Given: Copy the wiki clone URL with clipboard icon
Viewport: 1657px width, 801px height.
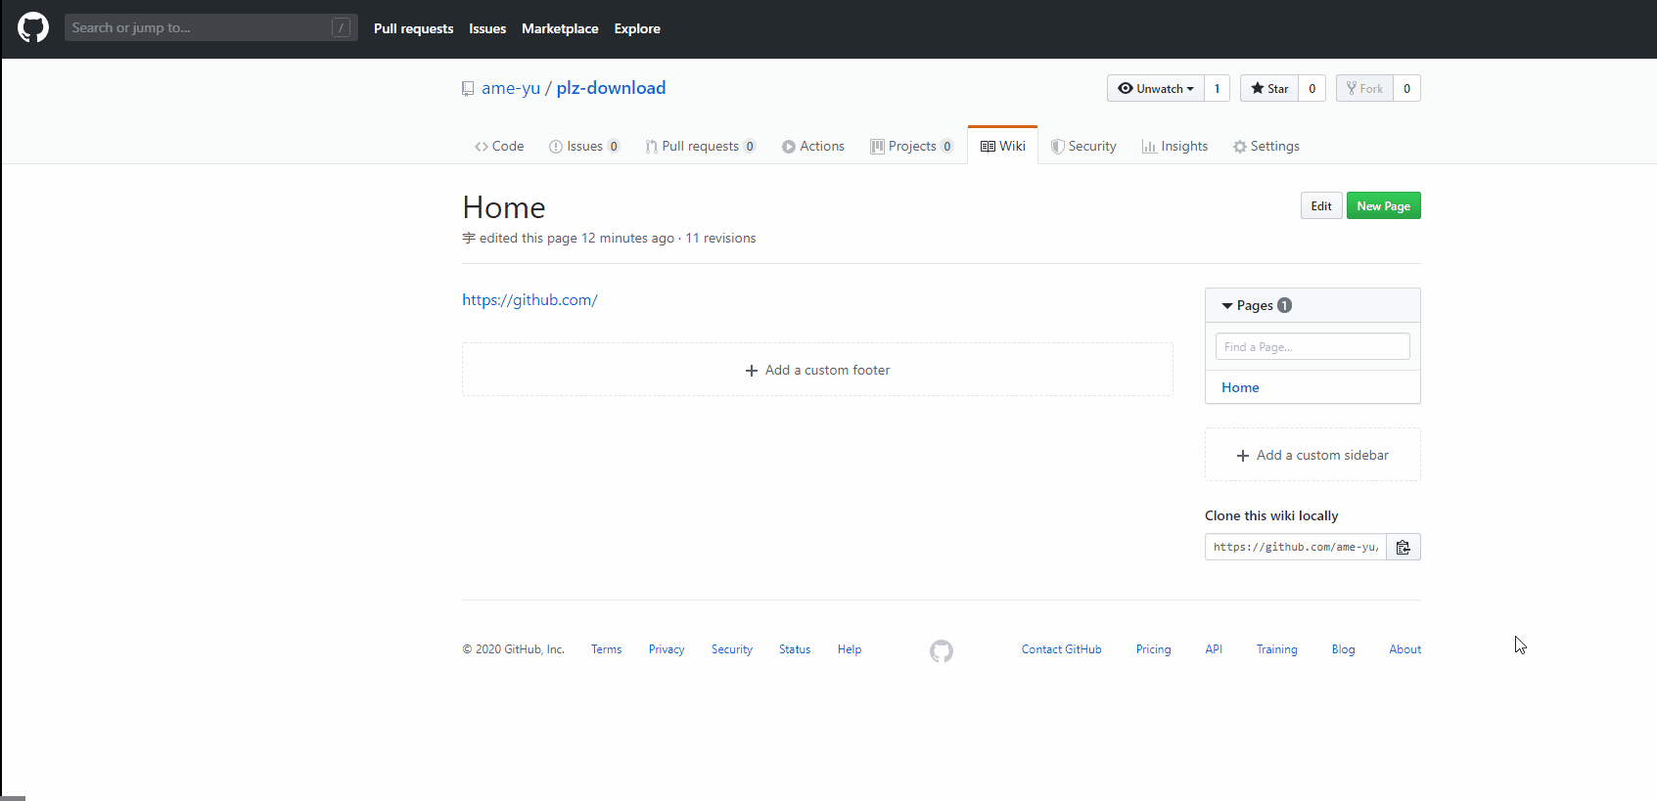Looking at the screenshot, I should 1403,547.
